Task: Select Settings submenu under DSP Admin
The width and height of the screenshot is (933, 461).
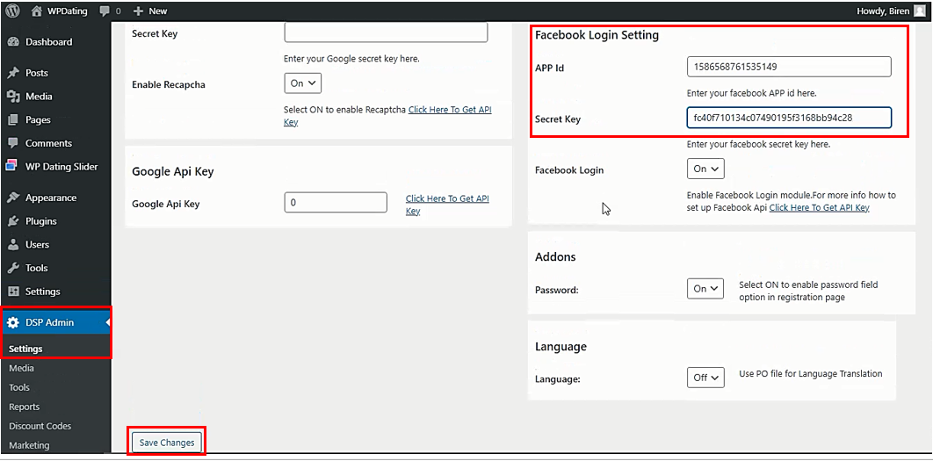Action: tap(25, 349)
